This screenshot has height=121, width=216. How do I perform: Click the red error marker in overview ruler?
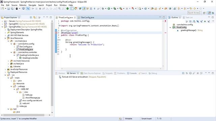165,33
